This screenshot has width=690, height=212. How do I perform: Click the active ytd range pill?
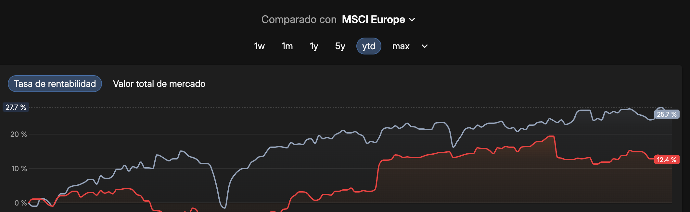[369, 46]
